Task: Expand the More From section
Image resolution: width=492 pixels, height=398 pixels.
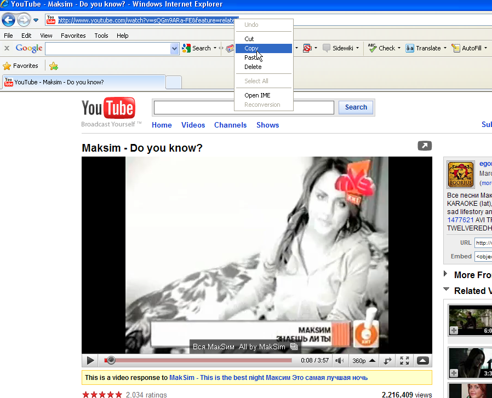Action: click(446, 274)
